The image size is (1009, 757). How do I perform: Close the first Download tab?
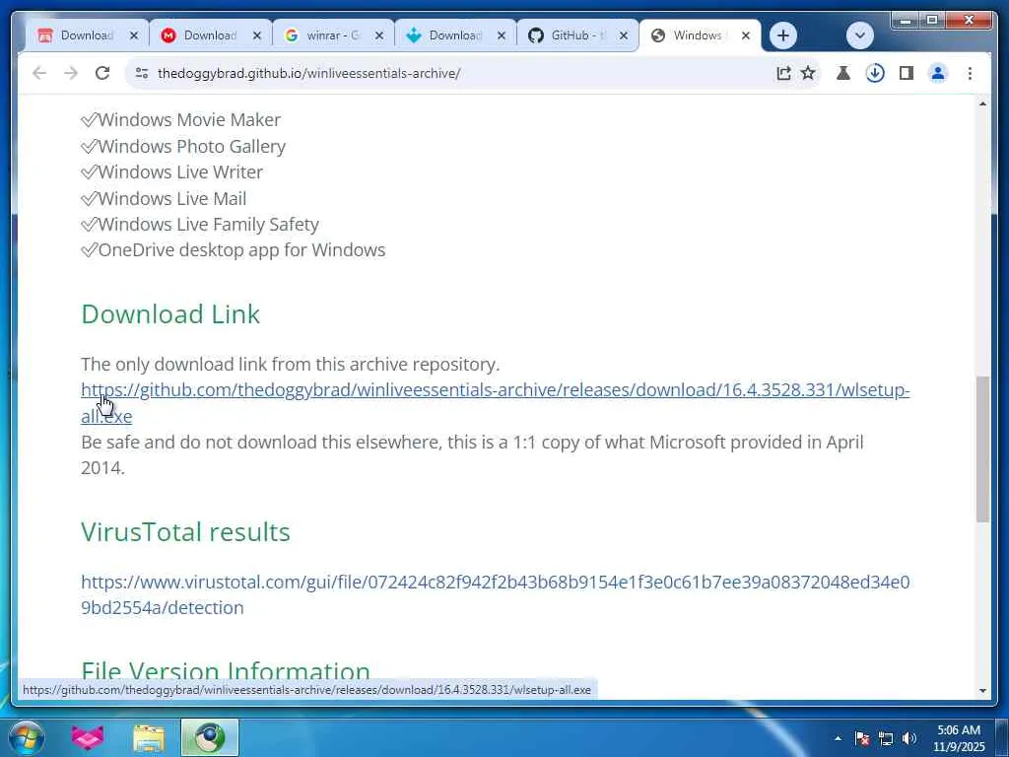134,35
